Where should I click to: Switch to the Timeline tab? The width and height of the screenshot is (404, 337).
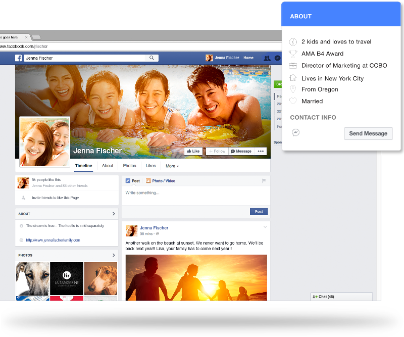pos(84,166)
